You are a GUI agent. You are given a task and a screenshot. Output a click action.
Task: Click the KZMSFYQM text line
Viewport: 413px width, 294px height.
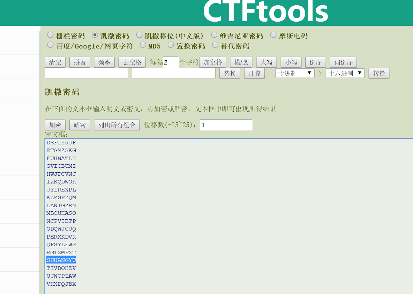pos(61,197)
